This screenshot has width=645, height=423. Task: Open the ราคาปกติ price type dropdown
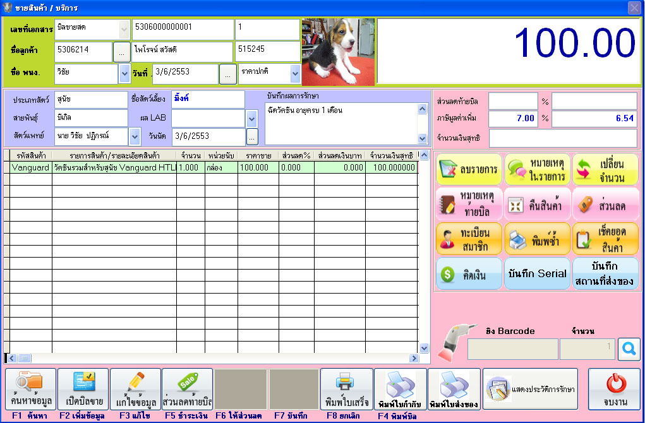coord(295,74)
